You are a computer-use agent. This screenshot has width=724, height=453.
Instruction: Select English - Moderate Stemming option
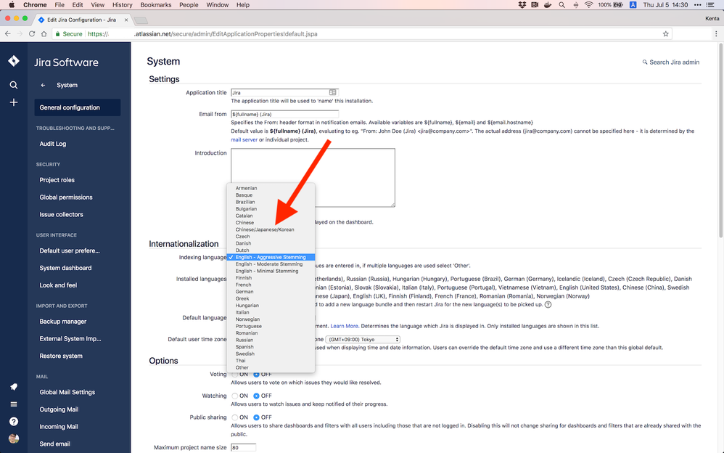coord(271,264)
